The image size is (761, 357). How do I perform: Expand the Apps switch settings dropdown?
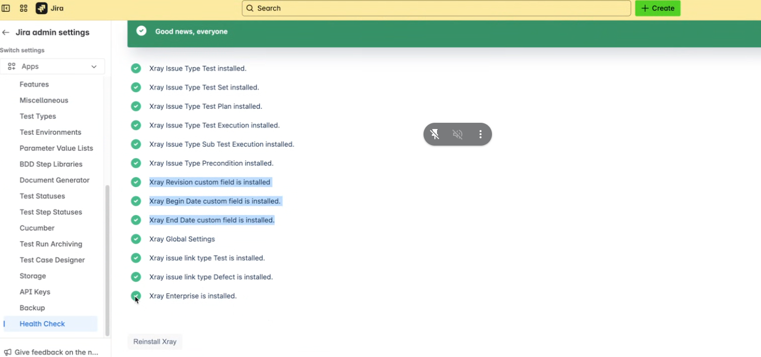pos(52,66)
